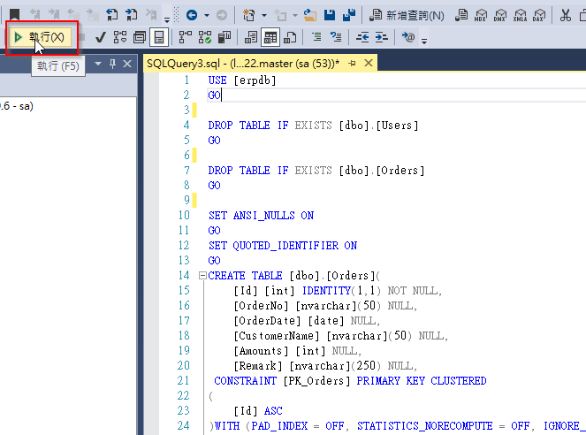This screenshot has width=586, height=435.
Task: Uncomment selected lines
Action: click(x=336, y=37)
